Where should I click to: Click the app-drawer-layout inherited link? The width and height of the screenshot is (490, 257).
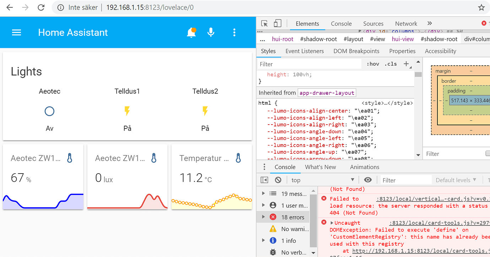tap(327, 93)
